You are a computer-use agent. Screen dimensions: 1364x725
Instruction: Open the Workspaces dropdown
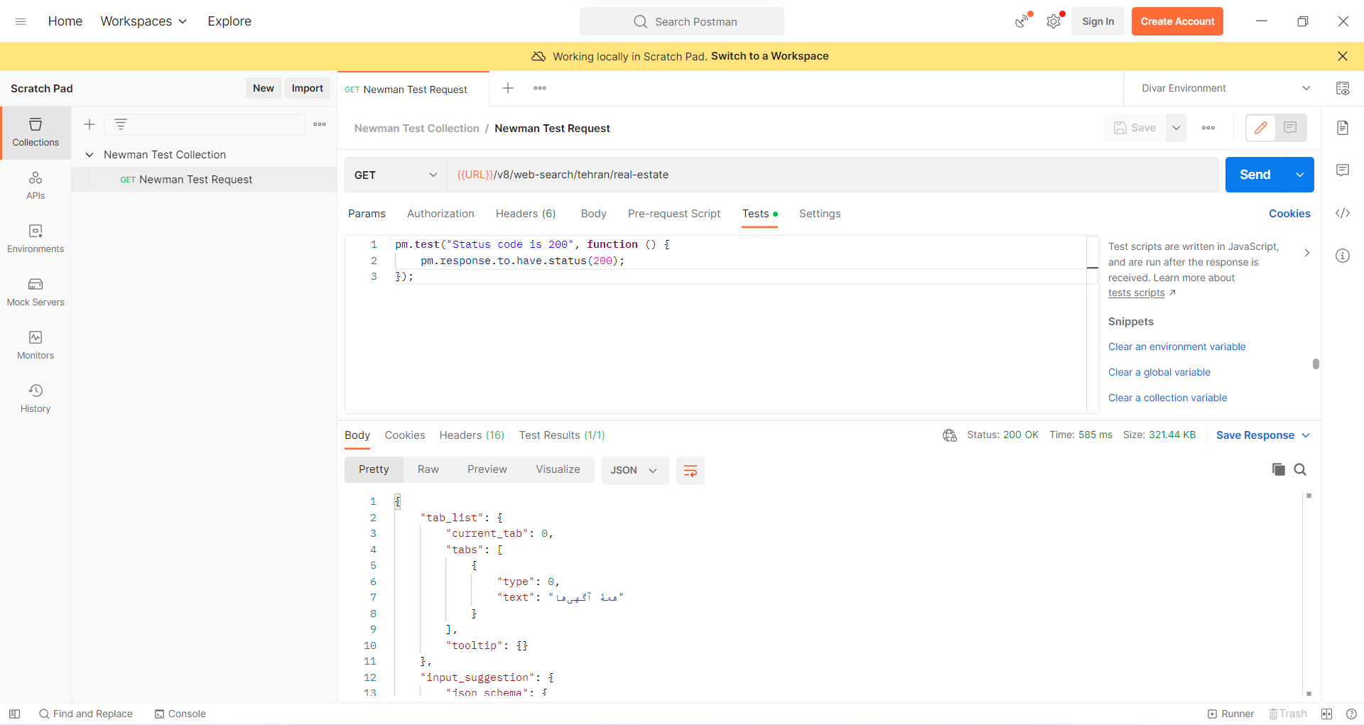144,21
